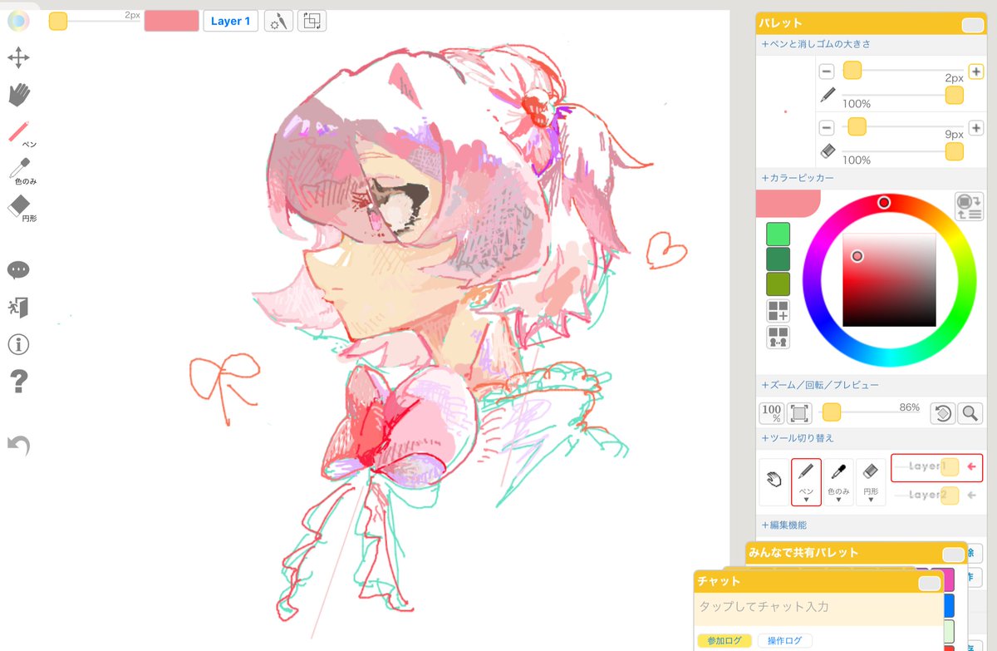Viewport: 997px width, 651px height.
Task: Collapse the パレット panel toggle
Action: 972,25
